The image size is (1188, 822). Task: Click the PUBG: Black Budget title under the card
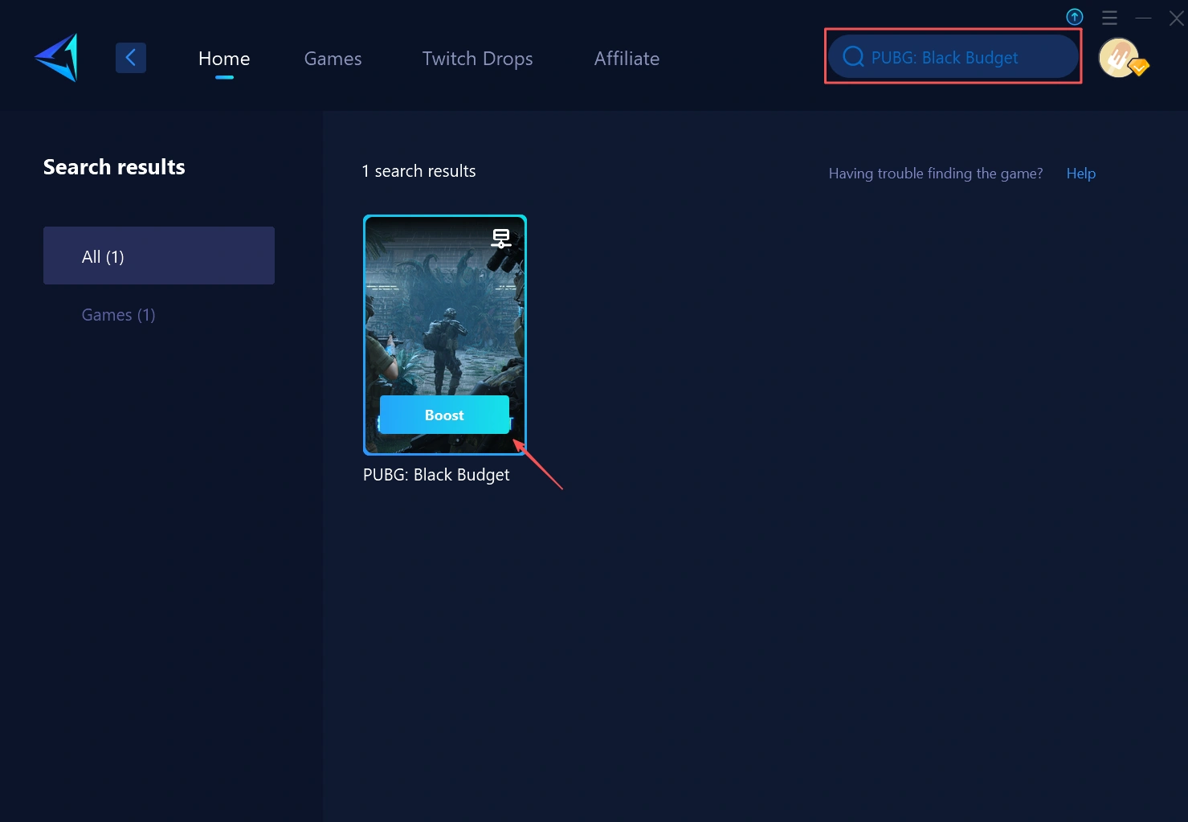click(x=436, y=475)
